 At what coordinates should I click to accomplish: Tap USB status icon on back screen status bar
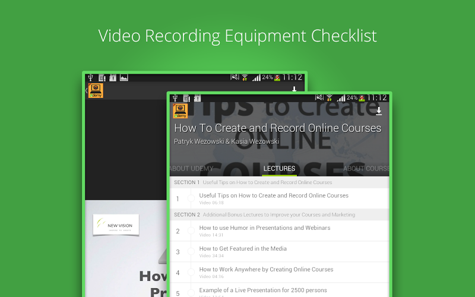tap(90, 78)
